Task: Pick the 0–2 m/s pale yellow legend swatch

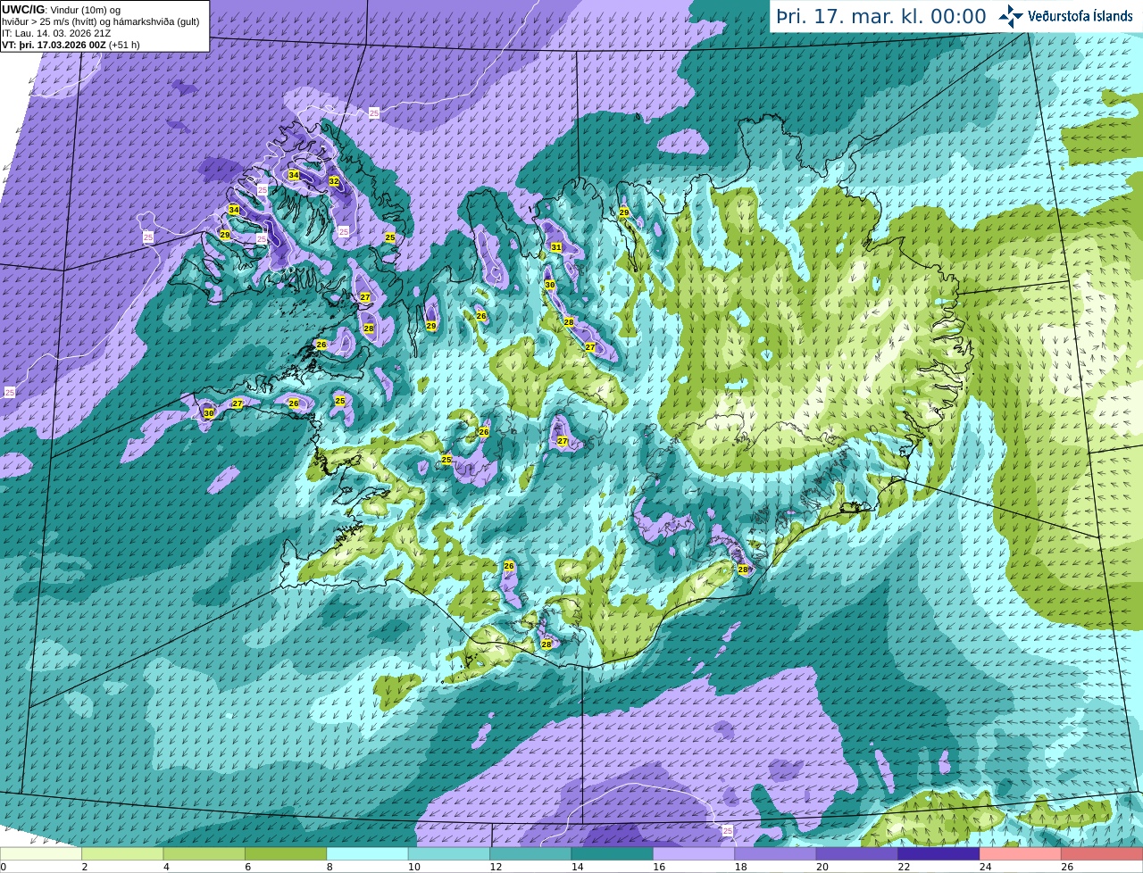Action: [41, 854]
